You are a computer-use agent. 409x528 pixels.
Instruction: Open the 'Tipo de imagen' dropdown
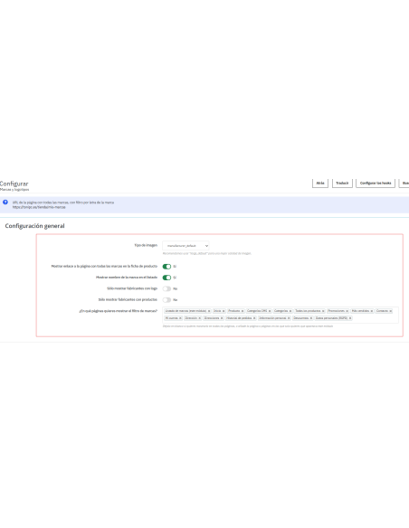point(185,246)
